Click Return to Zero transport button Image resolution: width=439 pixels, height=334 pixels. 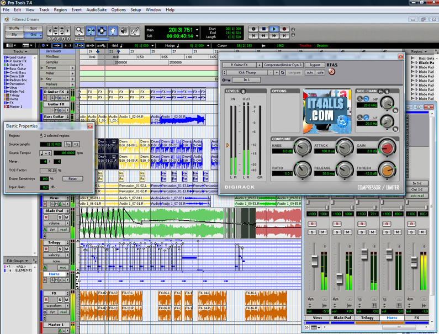pyautogui.click(x=253, y=35)
